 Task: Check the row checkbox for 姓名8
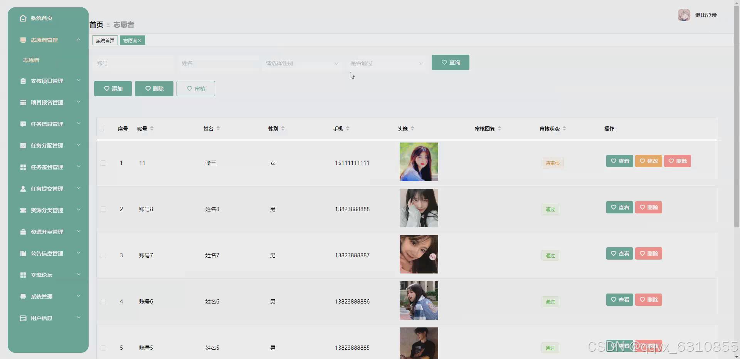(x=103, y=209)
